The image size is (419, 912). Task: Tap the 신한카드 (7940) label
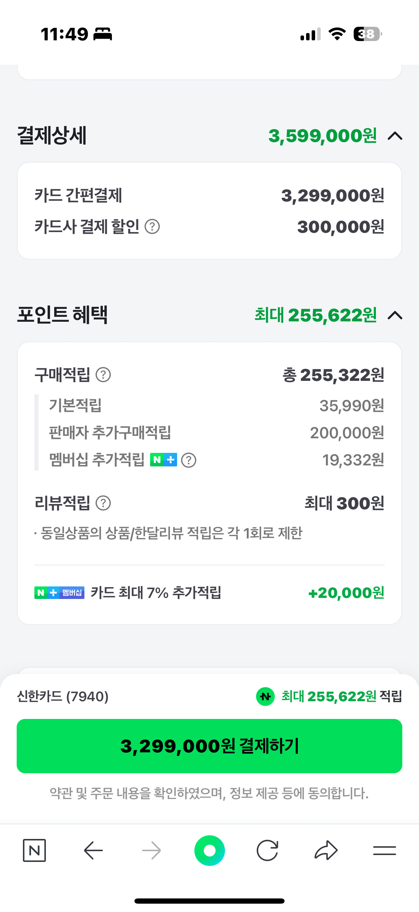(63, 696)
